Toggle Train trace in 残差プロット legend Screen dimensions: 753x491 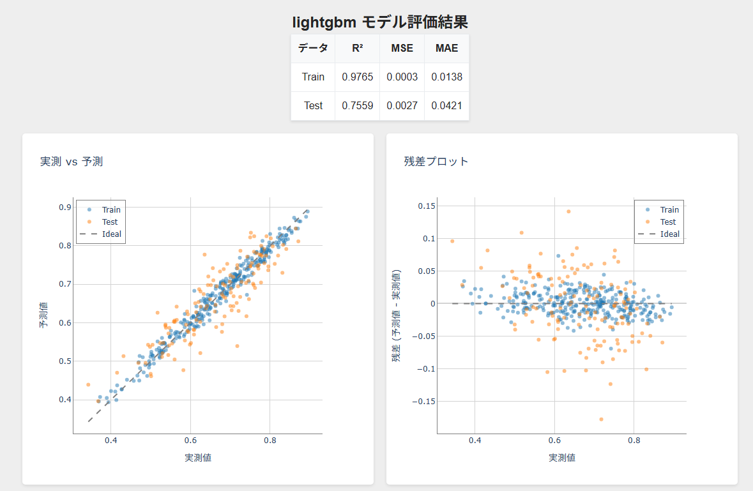(669, 209)
